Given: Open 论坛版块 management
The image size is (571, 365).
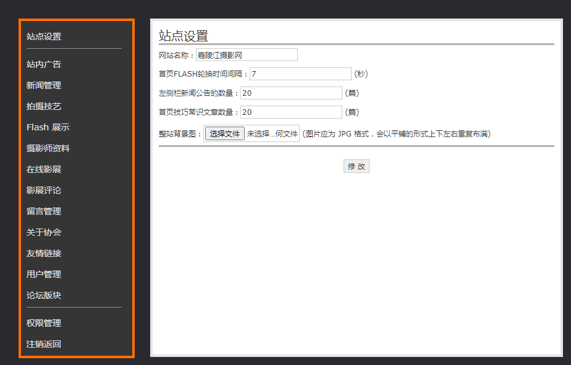Looking at the screenshot, I should (44, 295).
